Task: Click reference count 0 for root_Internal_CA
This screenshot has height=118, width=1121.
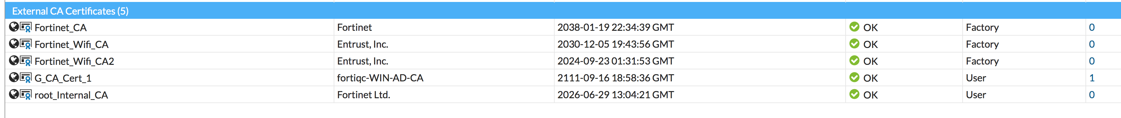Action: coord(1091,95)
